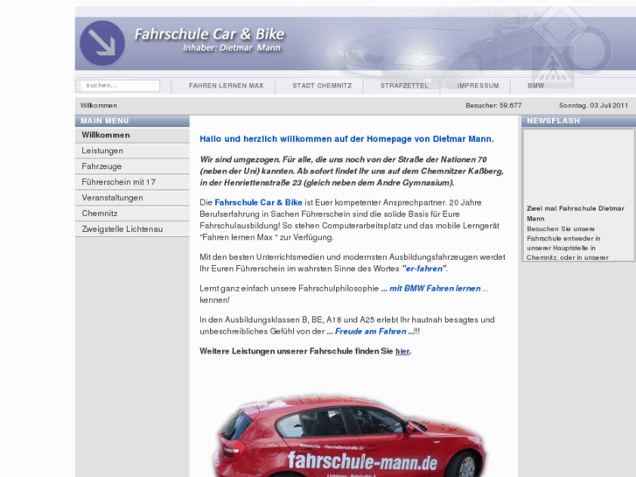Image resolution: width=636 pixels, height=477 pixels.
Task: Click the 'Main Menu' panel heading
Action: [x=132, y=121]
